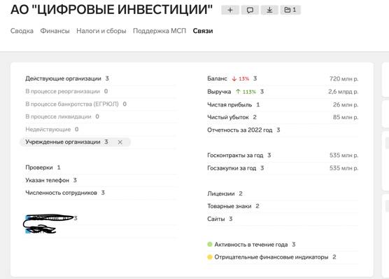Select the Выручка row with 113% growth

(x=283, y=92)
